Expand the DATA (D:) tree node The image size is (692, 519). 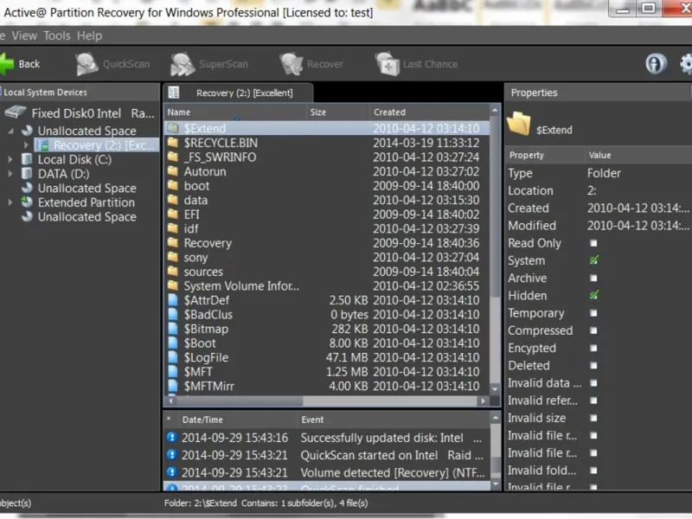pyautogui.click(x=10, y=174)
